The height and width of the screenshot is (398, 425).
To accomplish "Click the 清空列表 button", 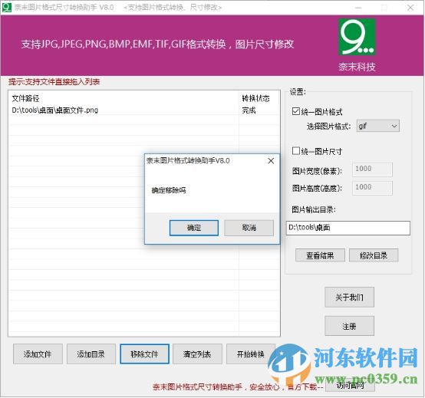I will click(197, 354).
